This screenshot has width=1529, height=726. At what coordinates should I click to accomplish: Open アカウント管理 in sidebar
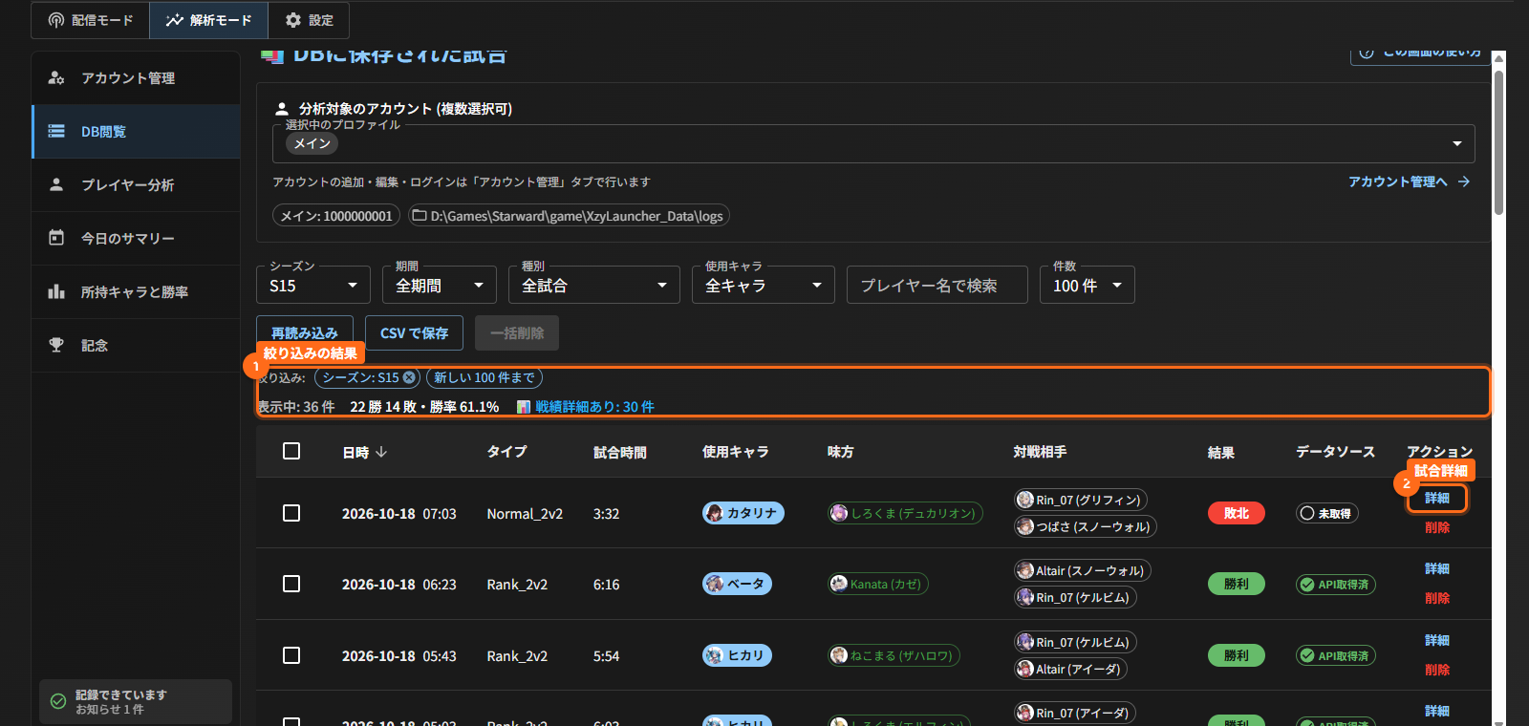[136, 78]
